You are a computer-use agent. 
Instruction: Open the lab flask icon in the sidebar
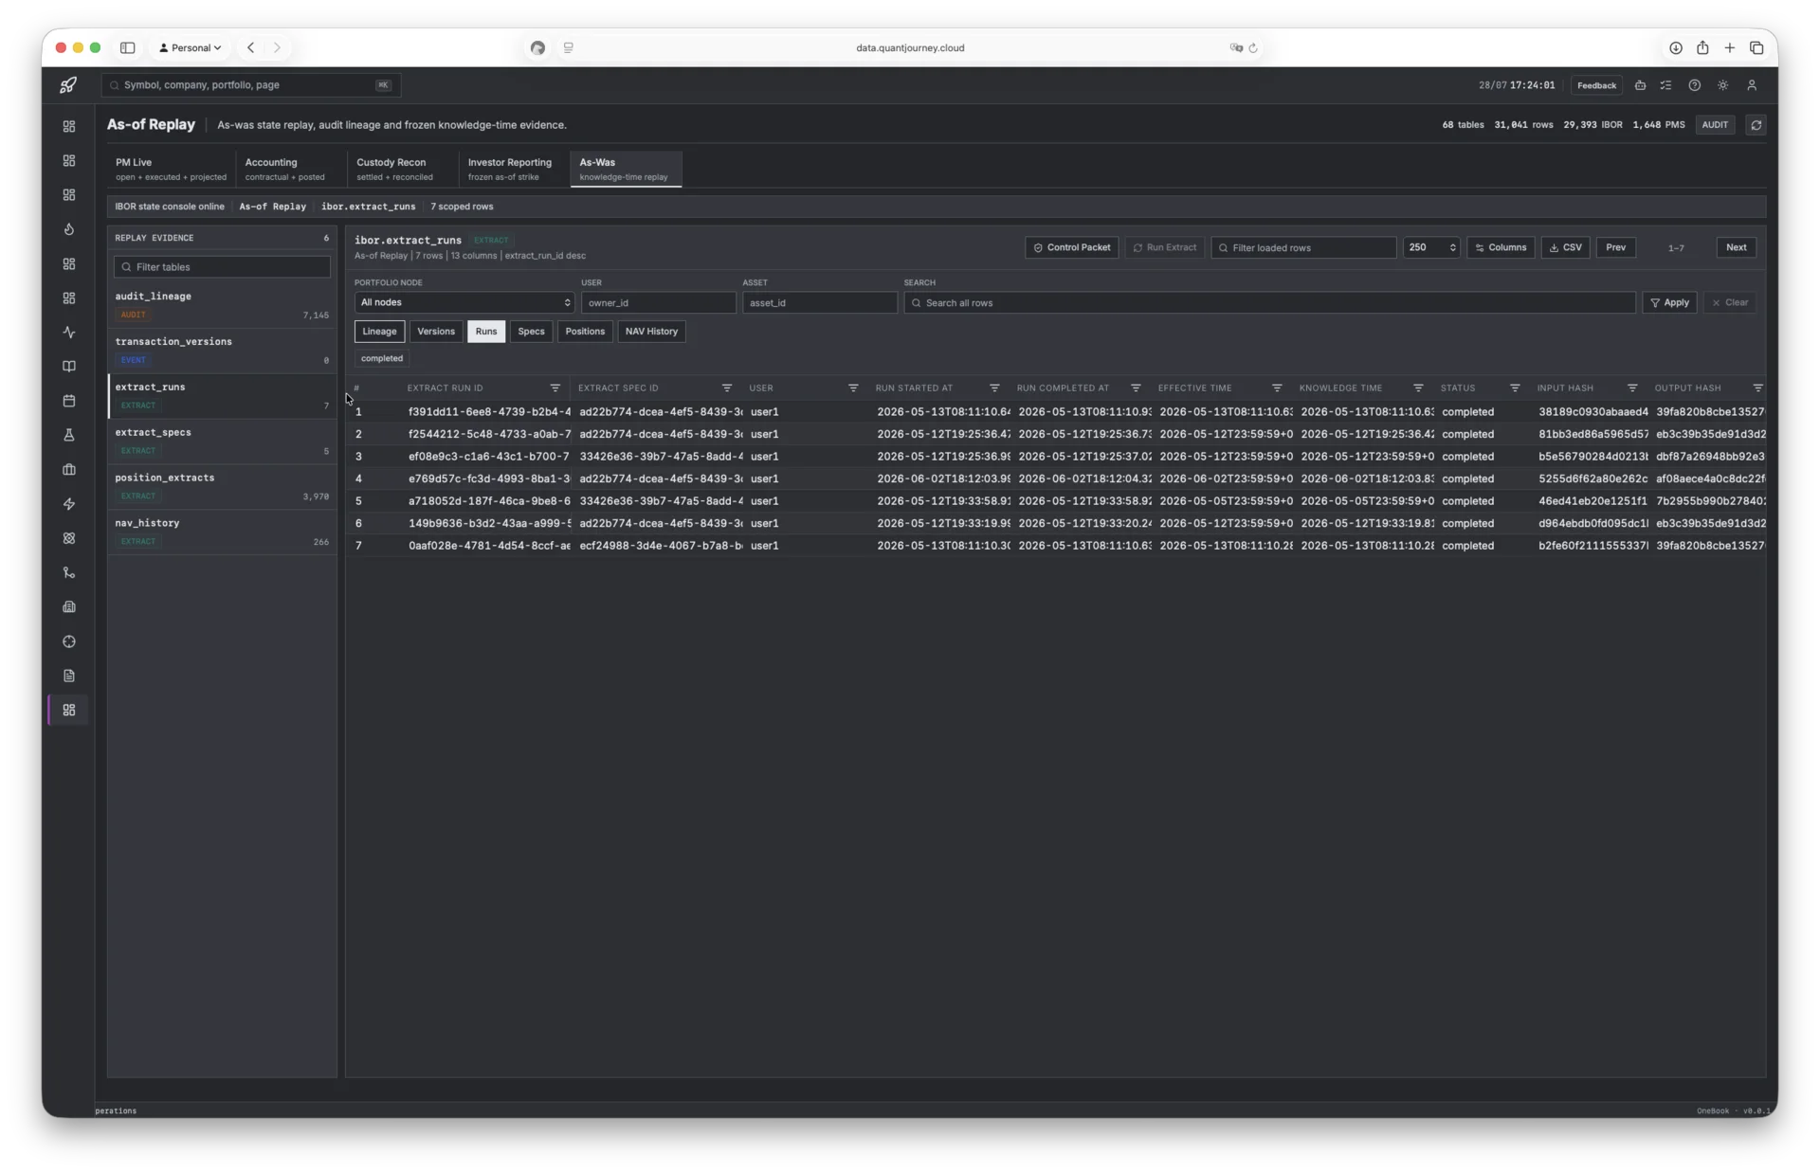(69, 435)
